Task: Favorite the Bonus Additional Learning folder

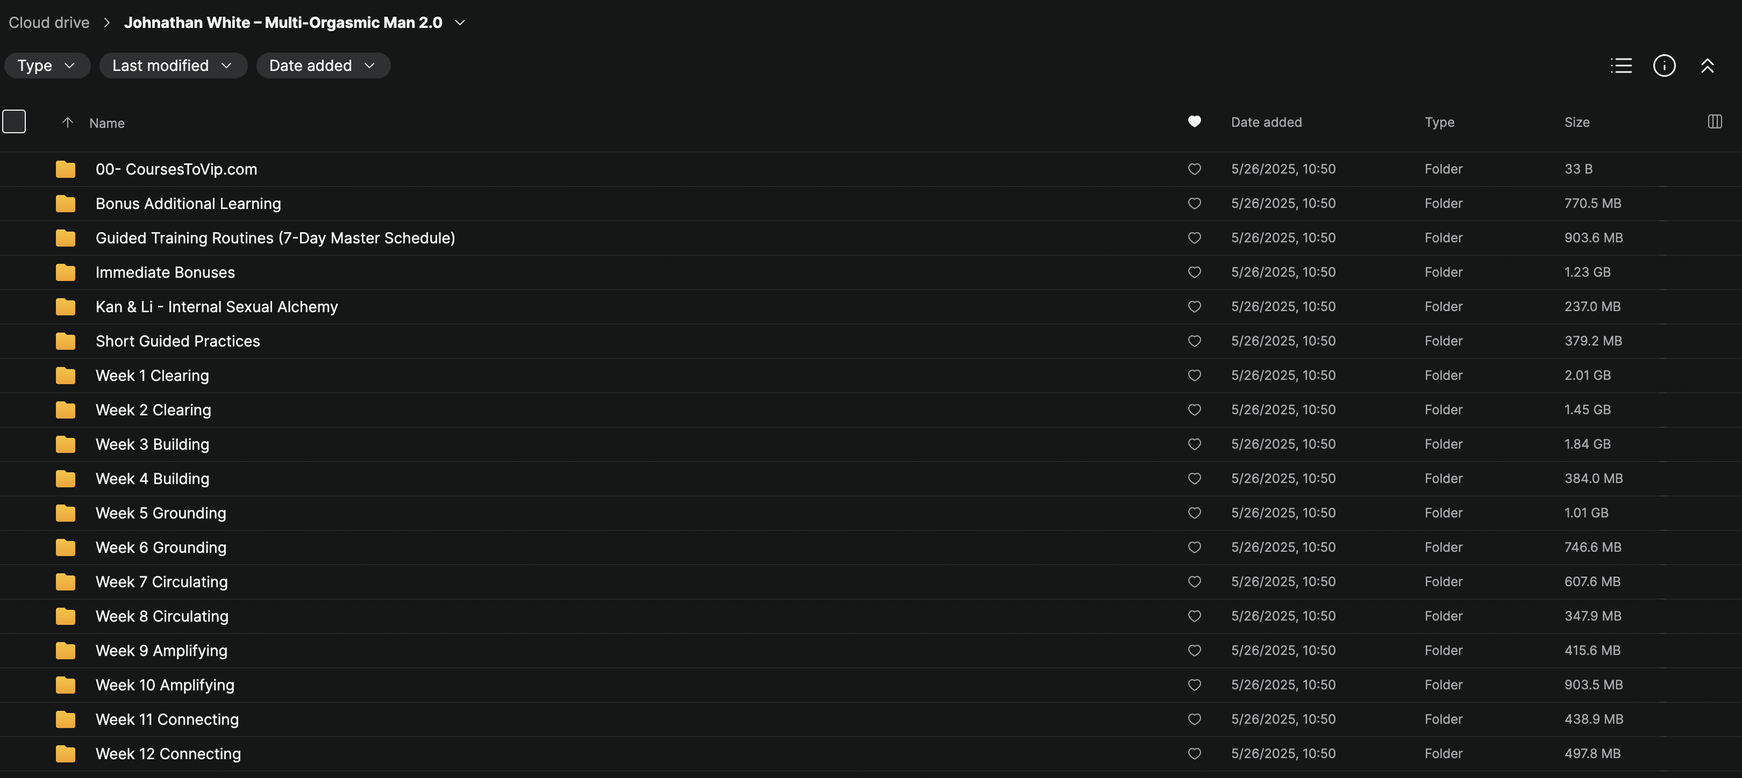Action: 1194,204
